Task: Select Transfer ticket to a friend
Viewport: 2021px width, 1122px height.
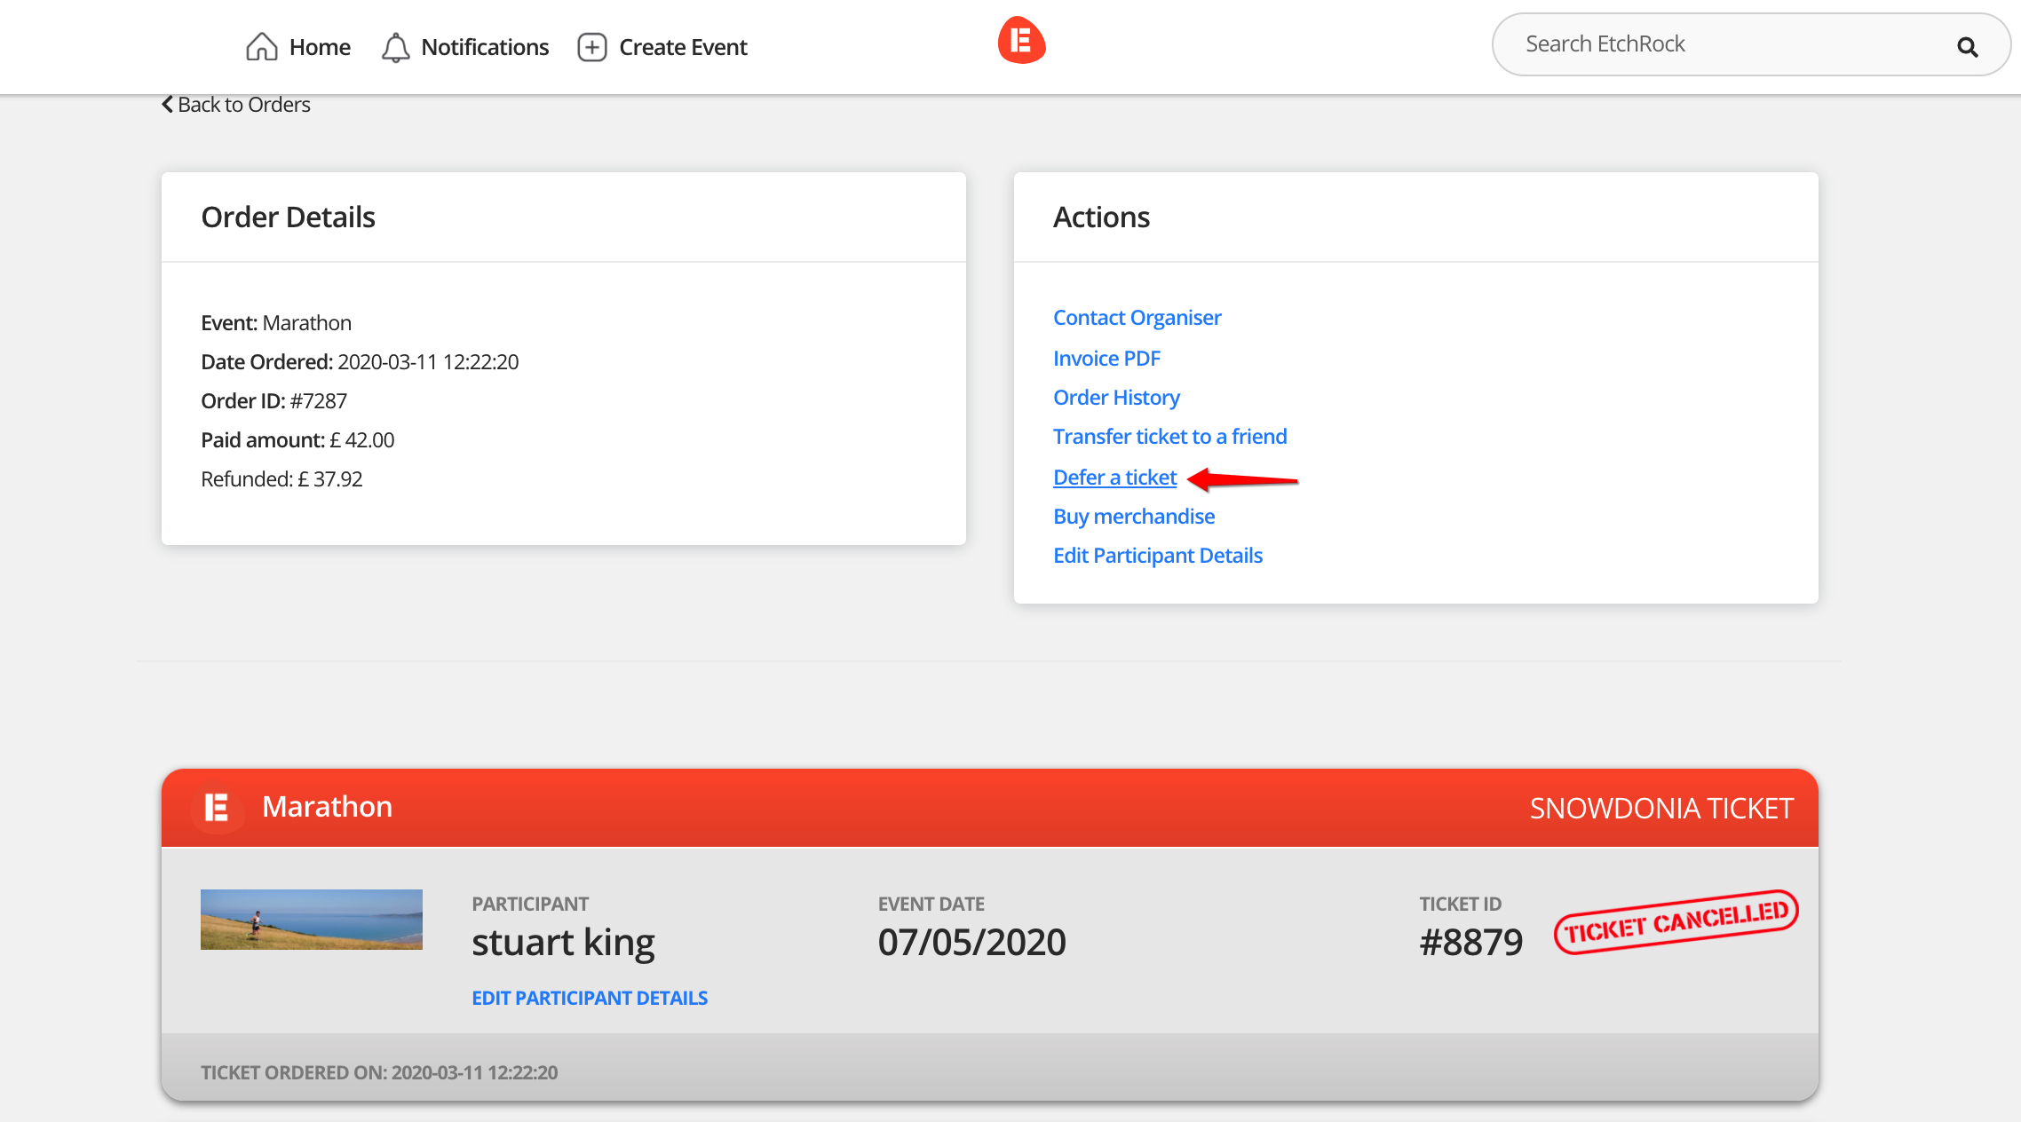Action: [x=1169, y=437]
